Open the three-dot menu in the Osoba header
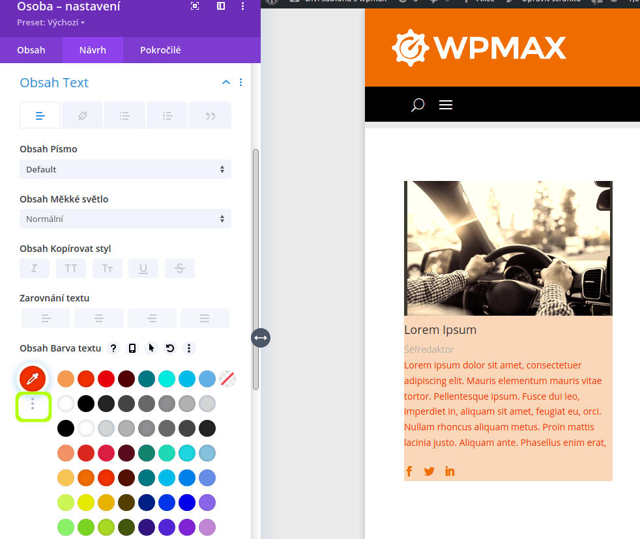This screenshot has height=539, width=640. coord(243,6)
